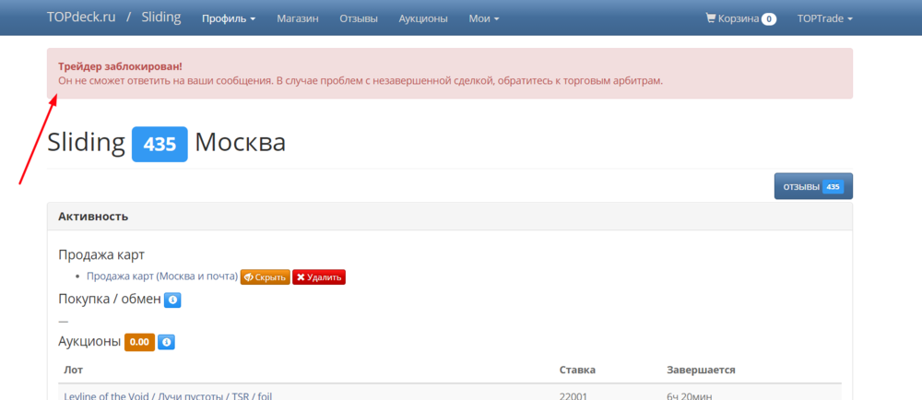Click the ОТЗЫВЫ 435 button
Viewport: 922px width, 400px height.
tap(813, 186)
